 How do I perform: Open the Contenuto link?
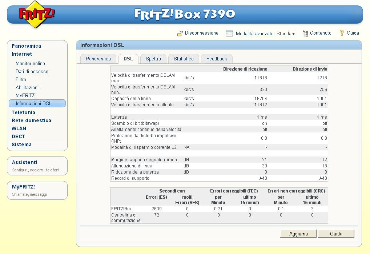321,33
